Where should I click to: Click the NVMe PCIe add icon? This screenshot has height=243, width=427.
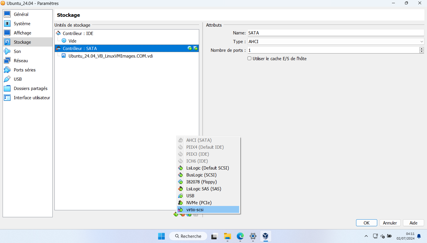click(181, 203)
